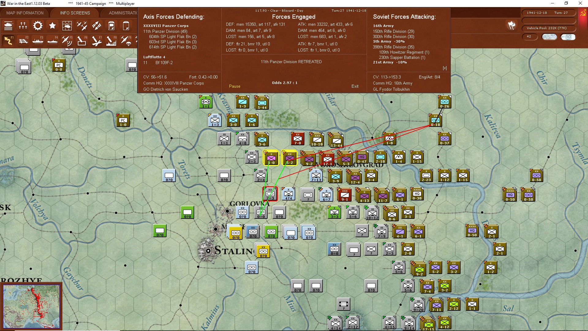Open the clipboard with flag report icon
The image size is (588, 331).
coord(111,26)
